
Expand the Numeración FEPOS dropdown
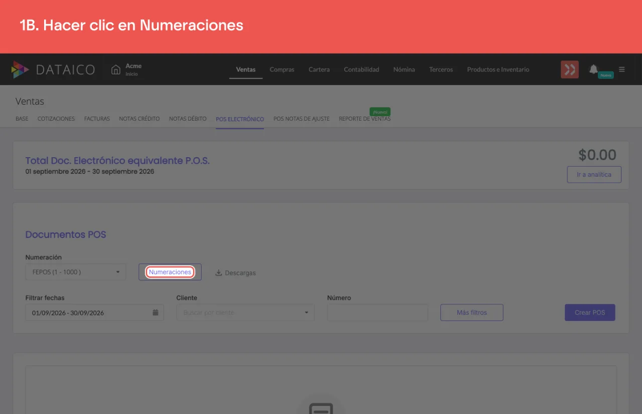pyautogui.click(x=76, y=272)
